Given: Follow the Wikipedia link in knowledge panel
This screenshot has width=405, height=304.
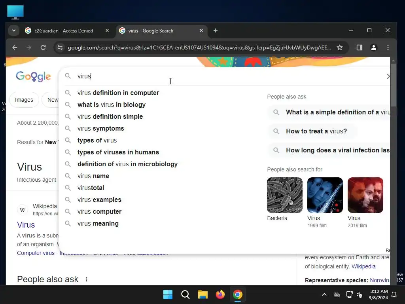Looking at the screenshot, I should pyautogui.click(x=363, y=266).
